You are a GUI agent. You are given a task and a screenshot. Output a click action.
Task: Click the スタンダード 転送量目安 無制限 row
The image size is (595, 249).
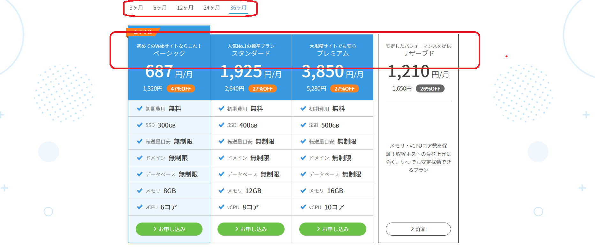pyautogui.click(x=251, y=141)
